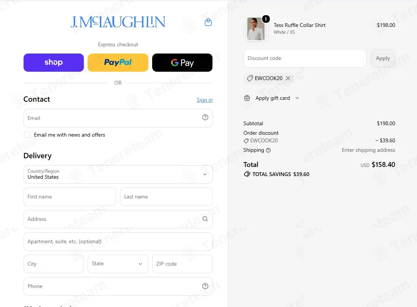Viewport: 417px width, 307px height.
Task: Open the Country/Region dropdown
Action: [118, 174]
